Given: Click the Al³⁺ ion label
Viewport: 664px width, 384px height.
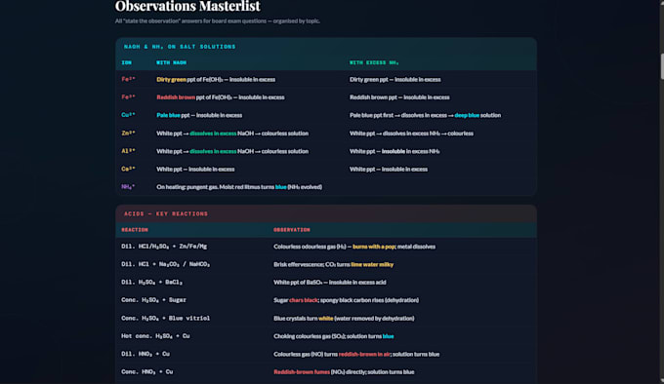Looking at the screenshot, I should pos(128,151).
